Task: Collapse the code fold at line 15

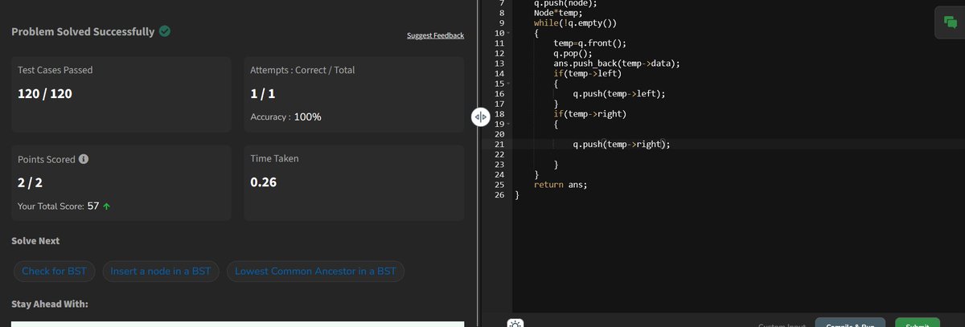Action: point(508,84)
